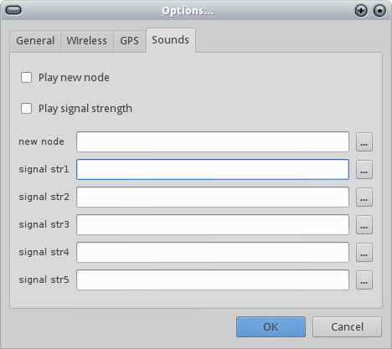
Task: Open file browser for signal str2
Action: click(364, 197)
